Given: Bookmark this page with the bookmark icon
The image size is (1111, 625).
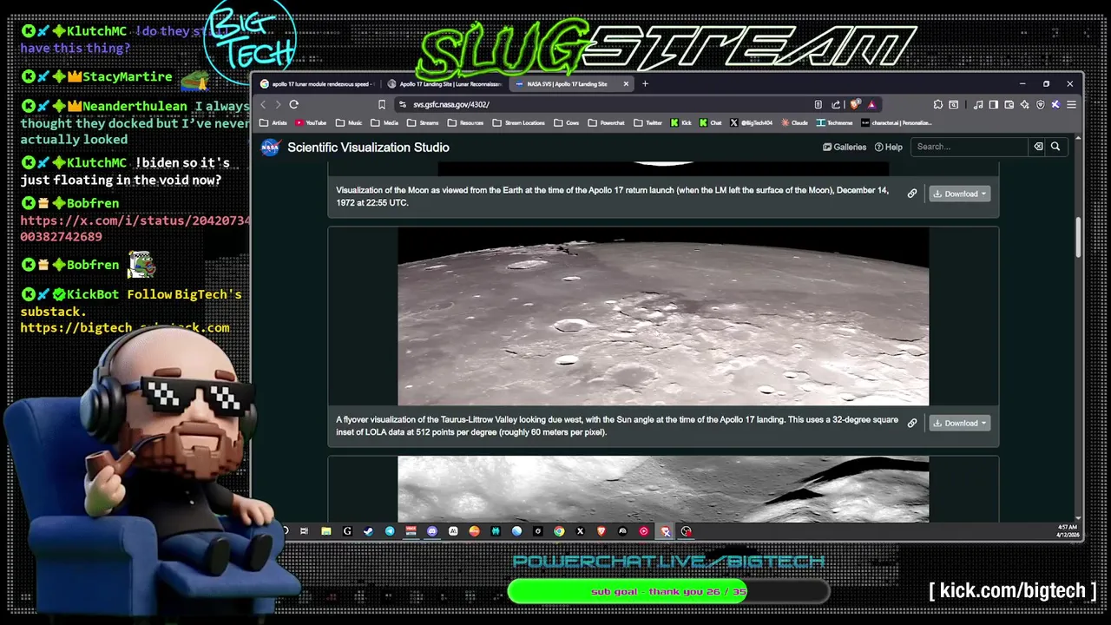Looking at the screenshot, I should pos(381,104).
